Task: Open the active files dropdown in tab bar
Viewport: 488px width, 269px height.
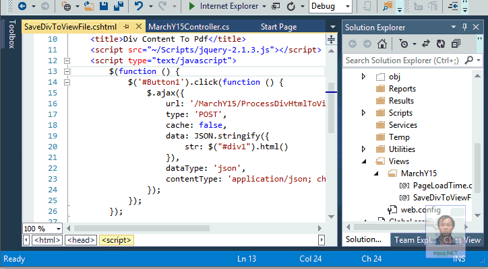Action: coord(333,27)
